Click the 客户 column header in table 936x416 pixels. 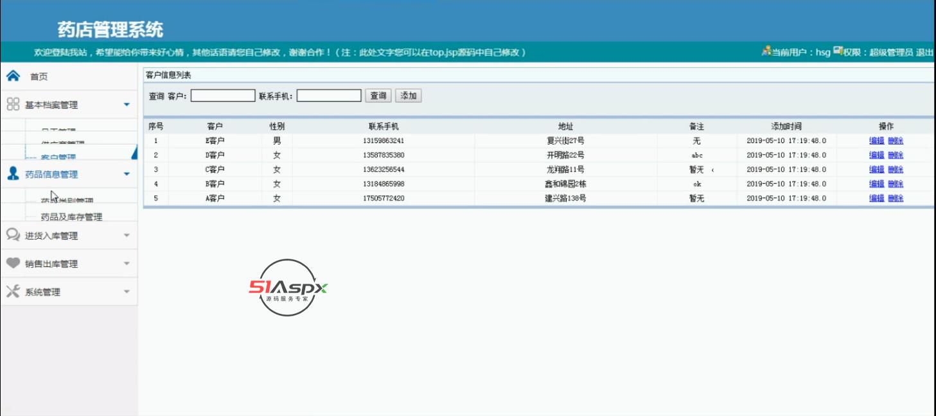215,126
